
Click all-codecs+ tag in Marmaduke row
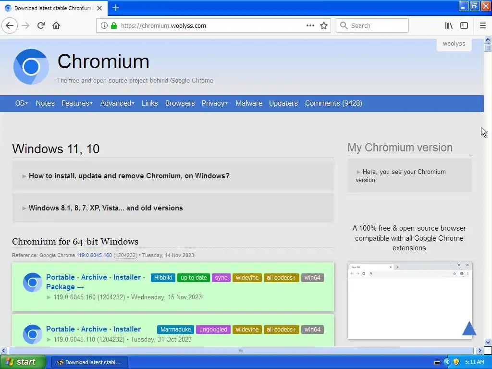(281, 330)
